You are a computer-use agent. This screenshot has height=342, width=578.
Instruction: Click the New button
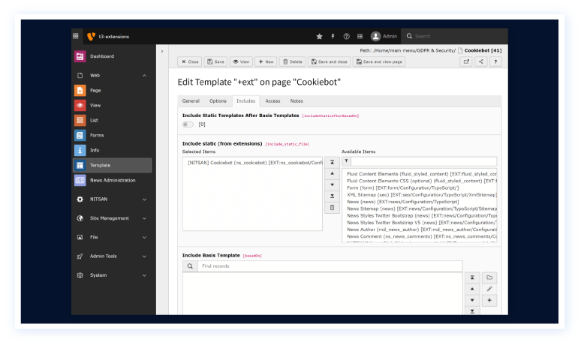tap(266, 61)
